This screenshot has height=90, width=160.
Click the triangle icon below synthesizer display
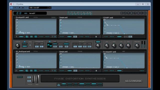(x=58, y=84)
